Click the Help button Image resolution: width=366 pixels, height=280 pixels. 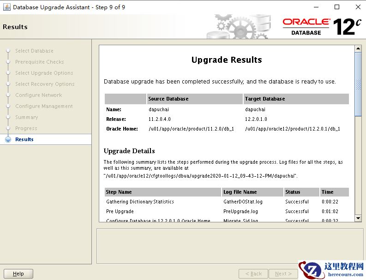click(18, 274)
